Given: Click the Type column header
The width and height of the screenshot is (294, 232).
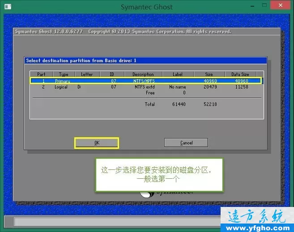Looking at the screenshot, I should (x=64, y=74).
